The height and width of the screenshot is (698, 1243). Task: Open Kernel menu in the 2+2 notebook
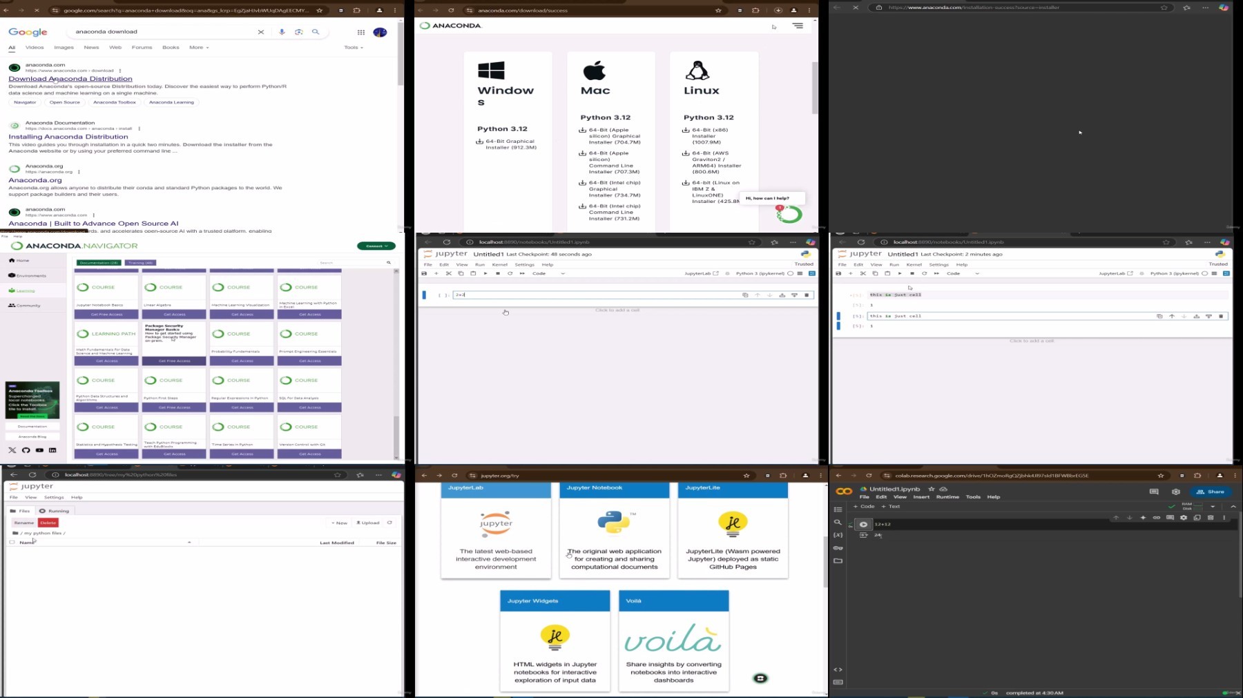[x=499, y=264]
